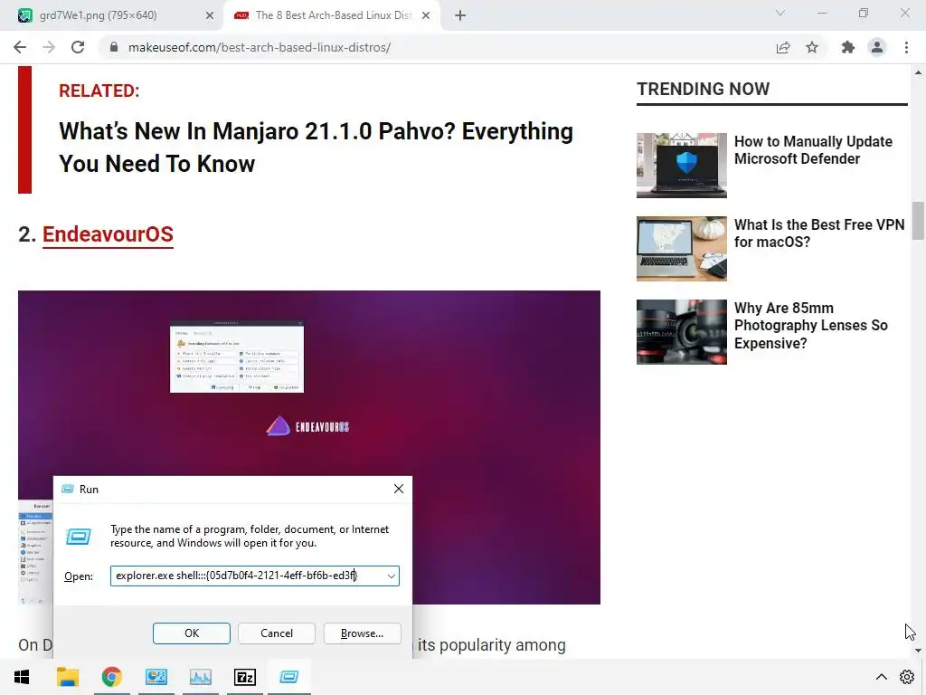This screenshot has width=926, height=695.
Task: Open the Control Panel taskbar icon
Action: 156,677
